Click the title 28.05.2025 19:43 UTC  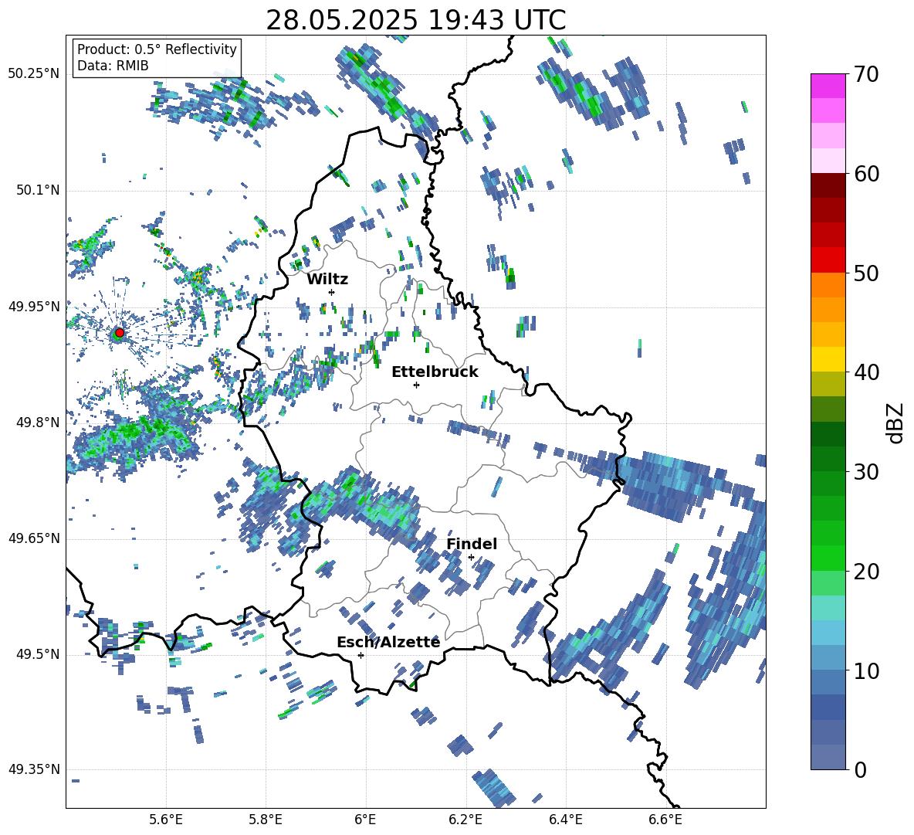click(x=416, y=20)
